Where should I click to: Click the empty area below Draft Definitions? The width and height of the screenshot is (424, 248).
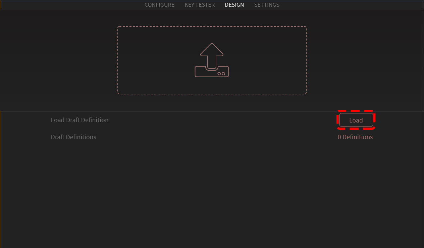point(211,194)
